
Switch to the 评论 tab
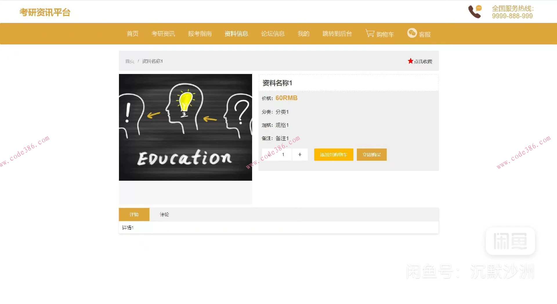pos(164,214)
